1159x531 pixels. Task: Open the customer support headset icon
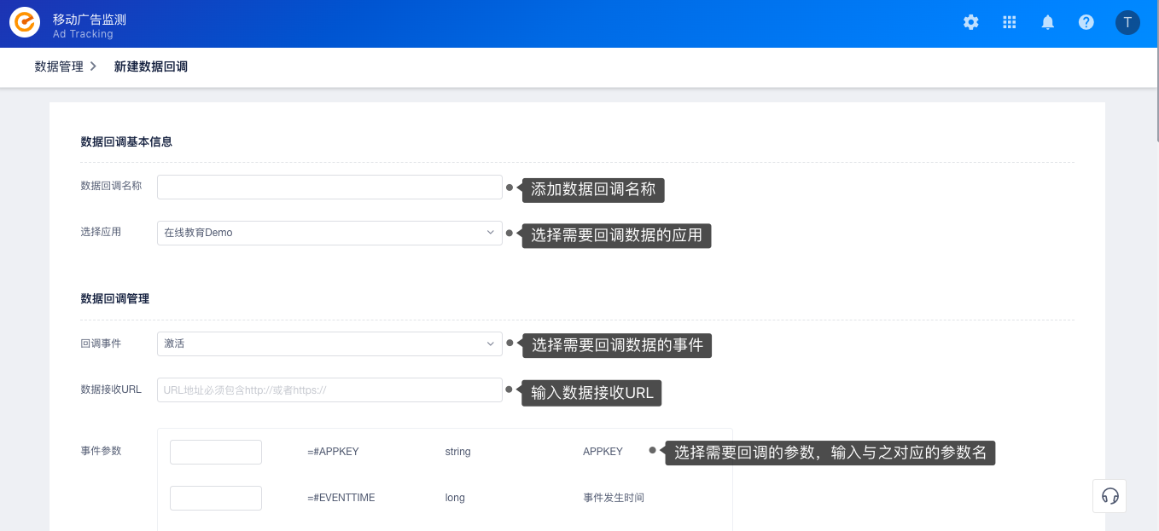pos(1110,496)
